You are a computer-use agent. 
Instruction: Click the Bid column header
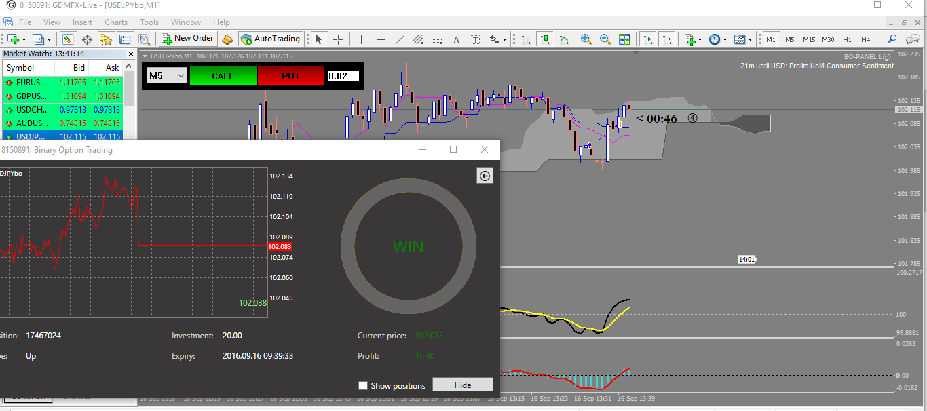click(x=71, y=68)
